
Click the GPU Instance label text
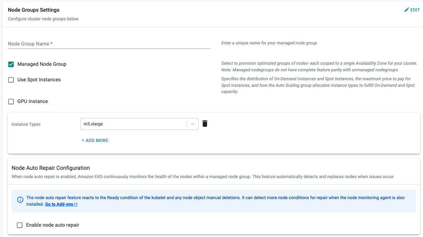pyautogui.click(x=32, y=102)
